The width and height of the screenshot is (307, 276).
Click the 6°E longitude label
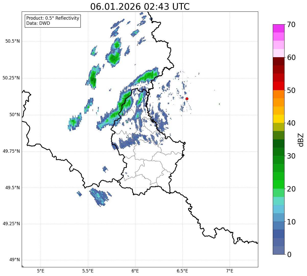(135, 271)
